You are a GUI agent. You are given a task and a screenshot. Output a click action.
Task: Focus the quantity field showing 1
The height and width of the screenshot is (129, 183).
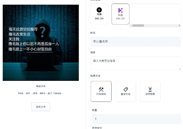pos(137,119)
